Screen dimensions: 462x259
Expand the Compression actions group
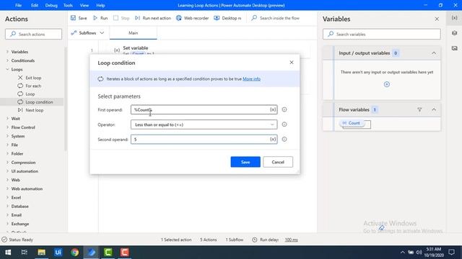click(23, 163)
